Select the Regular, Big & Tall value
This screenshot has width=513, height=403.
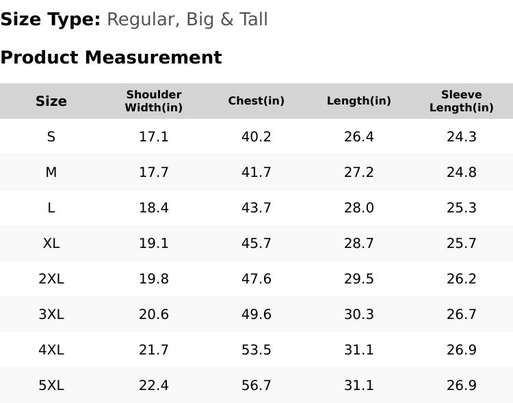[187, 20]
